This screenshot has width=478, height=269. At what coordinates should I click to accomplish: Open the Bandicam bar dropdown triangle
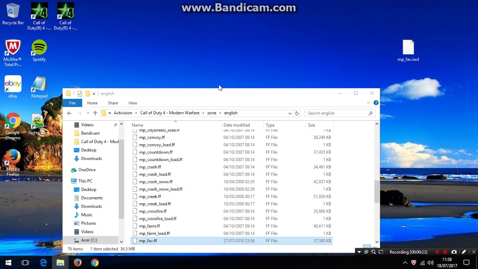(x=359, y=252)
